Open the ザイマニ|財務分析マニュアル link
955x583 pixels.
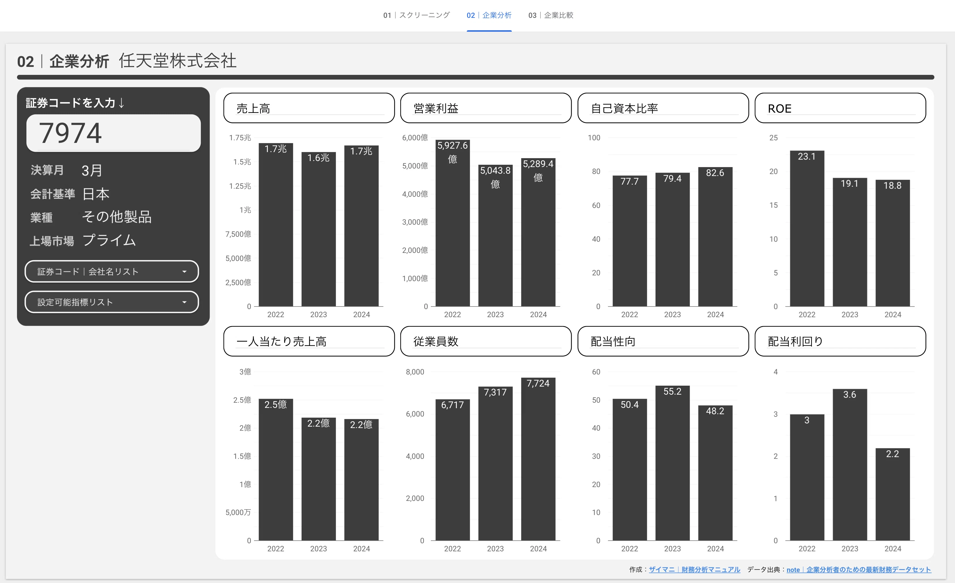pyautogui.click(x=694, y=569)
